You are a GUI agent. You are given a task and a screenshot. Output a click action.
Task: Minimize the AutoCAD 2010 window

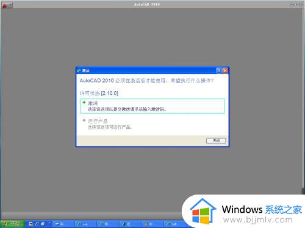coord(292,4)
